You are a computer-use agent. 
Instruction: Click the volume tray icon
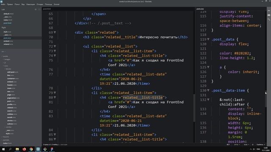pyautogui.click(x=254, y=149)
